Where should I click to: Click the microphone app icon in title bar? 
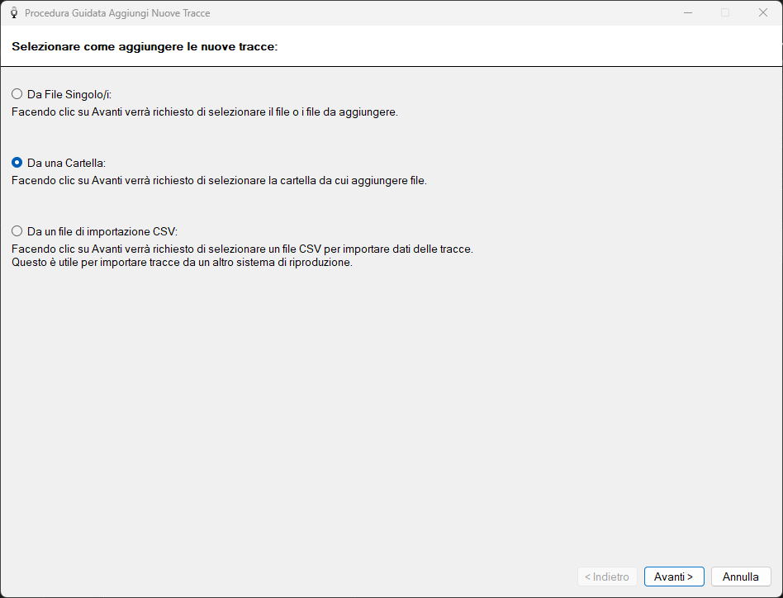(x=14, y=13)
